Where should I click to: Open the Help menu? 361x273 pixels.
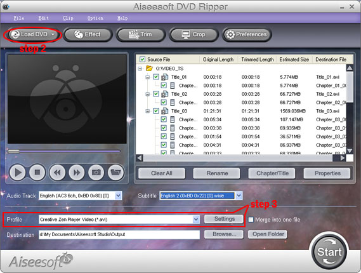point(122,18)
